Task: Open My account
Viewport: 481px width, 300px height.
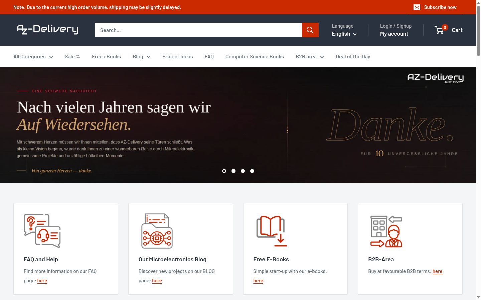Action: pos(394,34)
